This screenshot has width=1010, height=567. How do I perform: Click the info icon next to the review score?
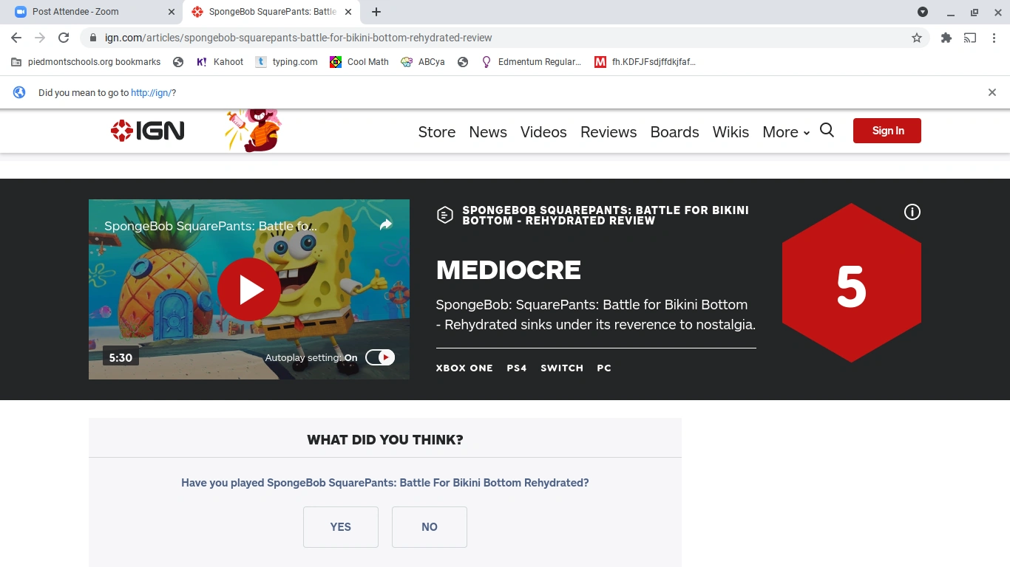pyautogui.click(x=912, y=212)
